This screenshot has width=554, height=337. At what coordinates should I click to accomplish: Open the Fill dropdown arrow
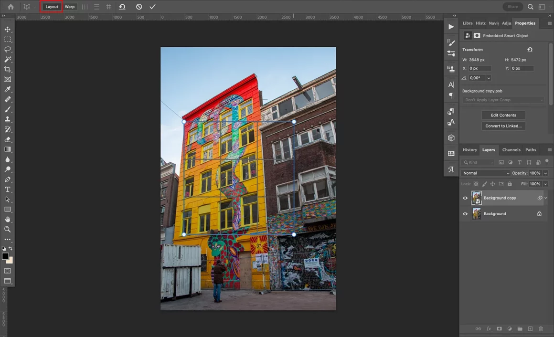pos(545,184)
